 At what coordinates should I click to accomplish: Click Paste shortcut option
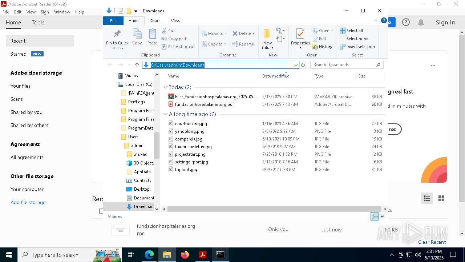[178, 47]
